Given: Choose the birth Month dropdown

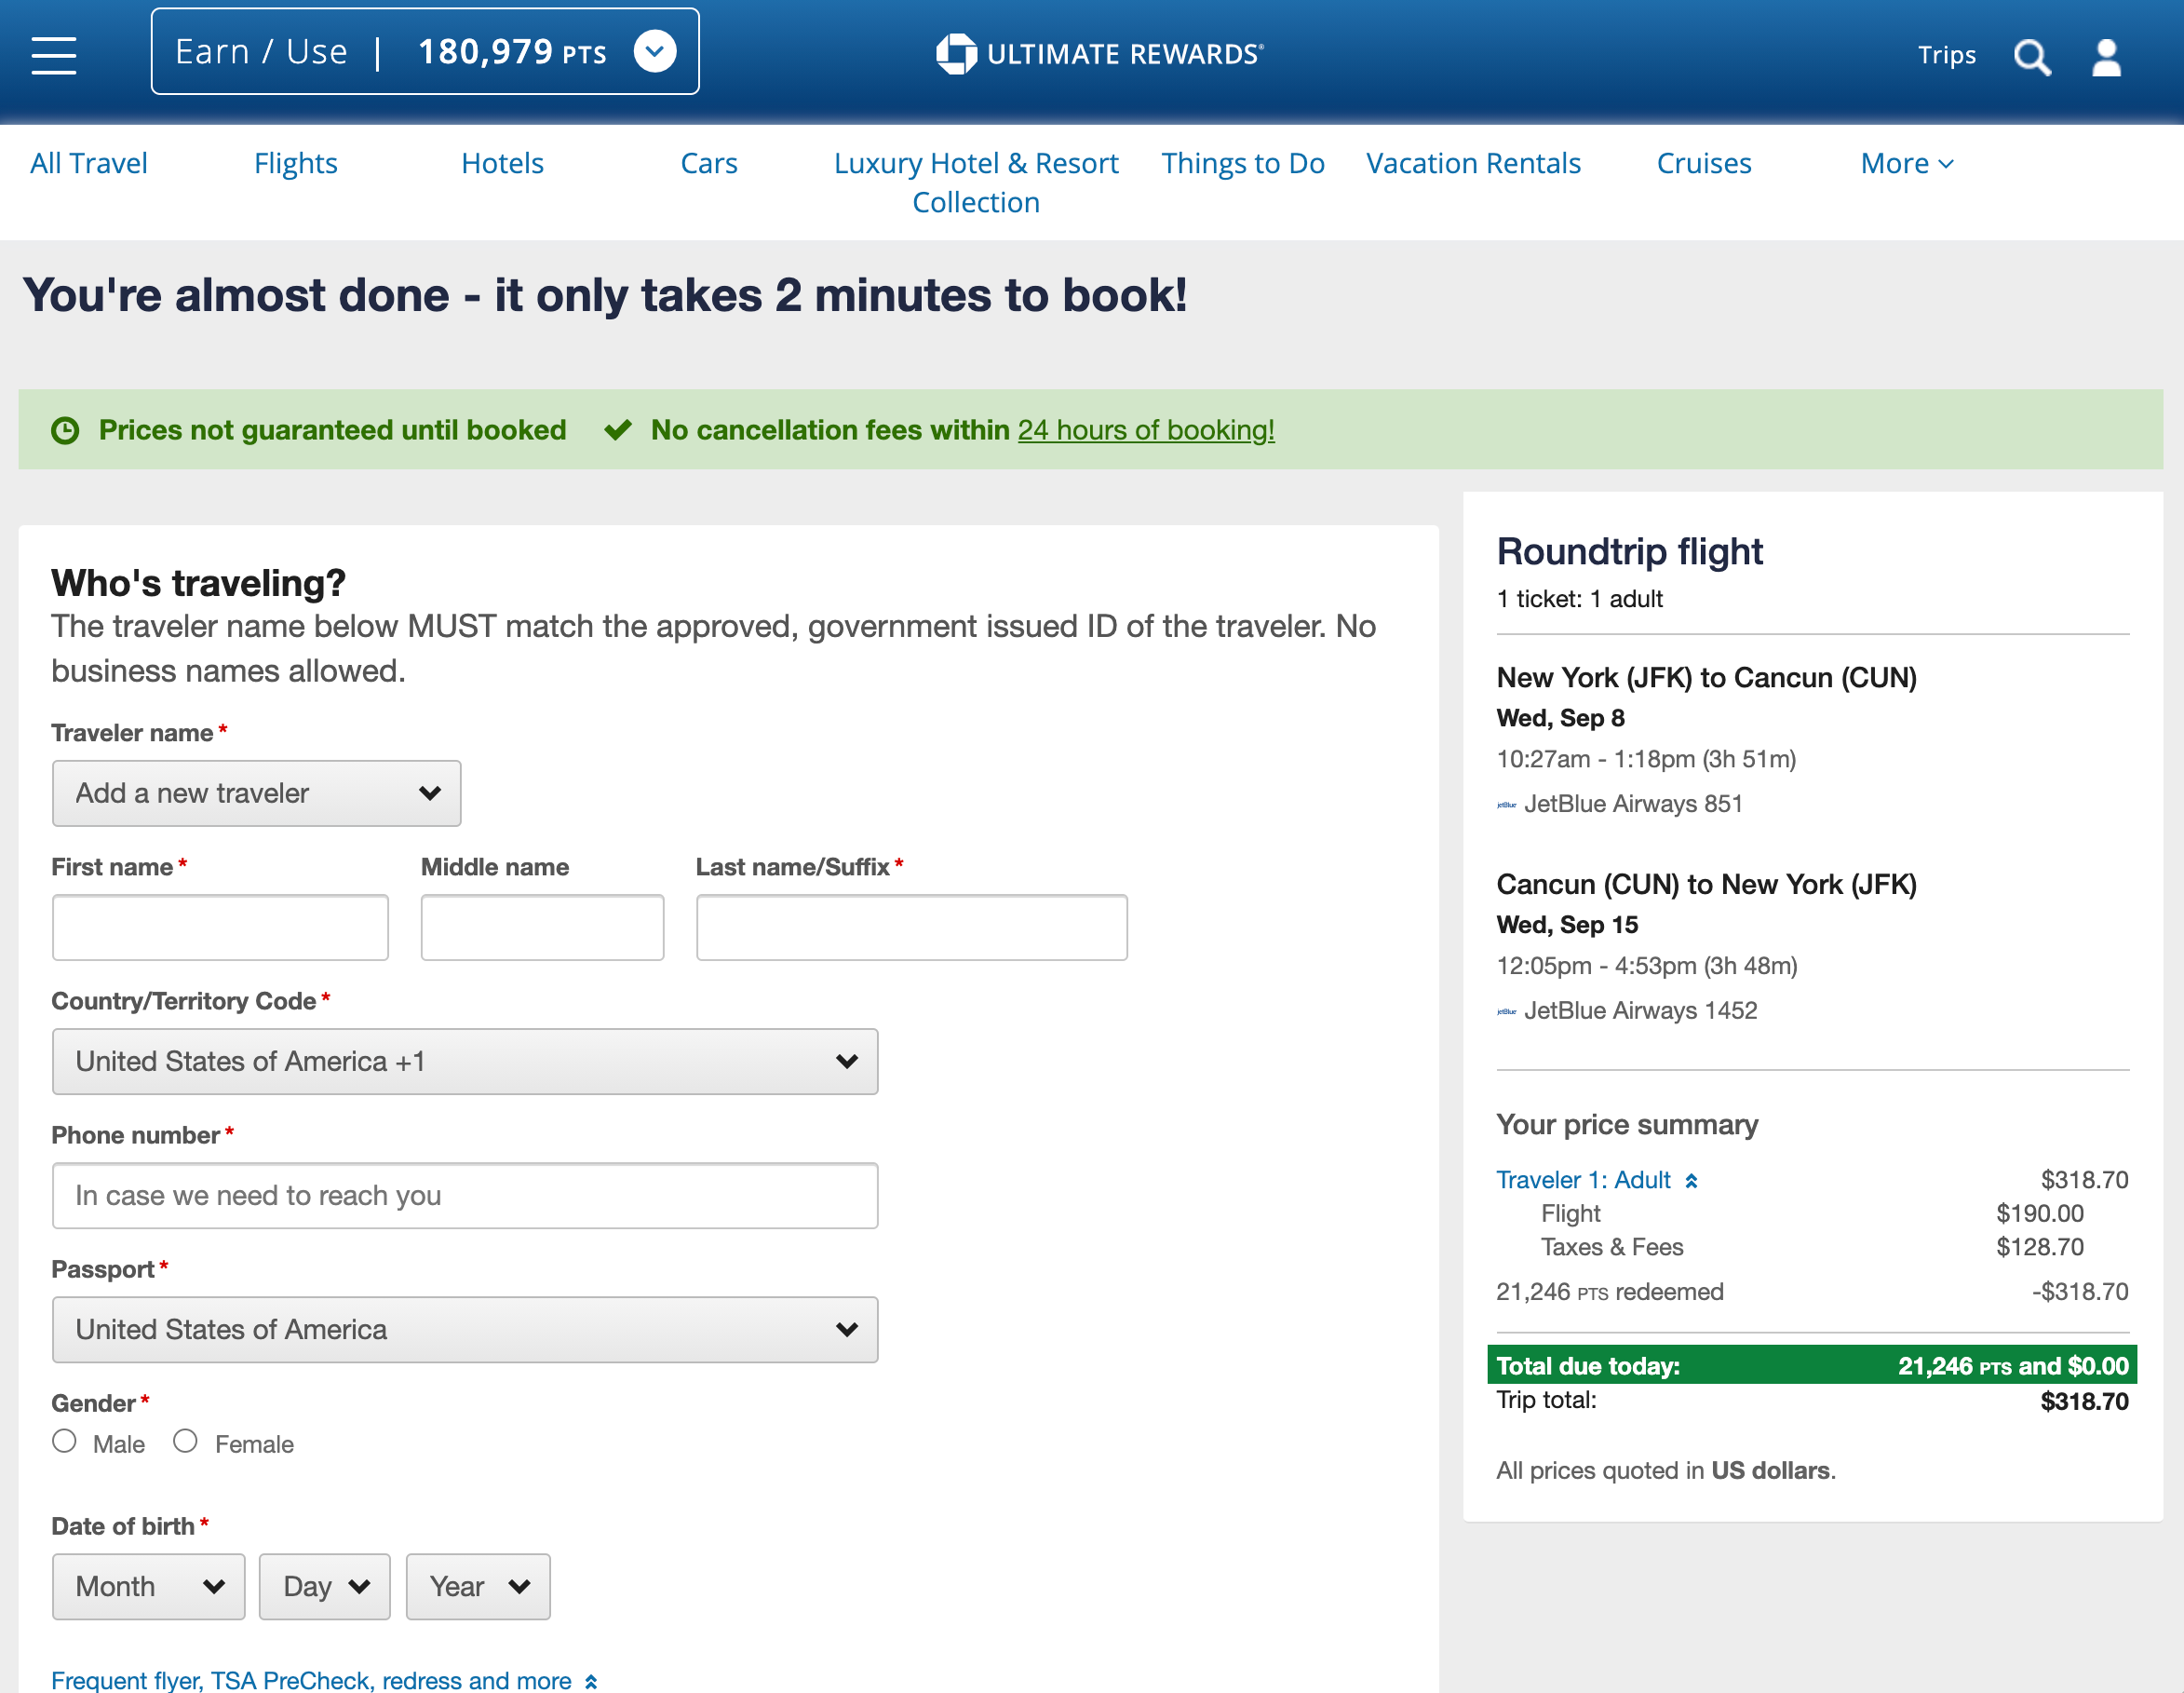Looking at the screenshot, I should 148,1586.
